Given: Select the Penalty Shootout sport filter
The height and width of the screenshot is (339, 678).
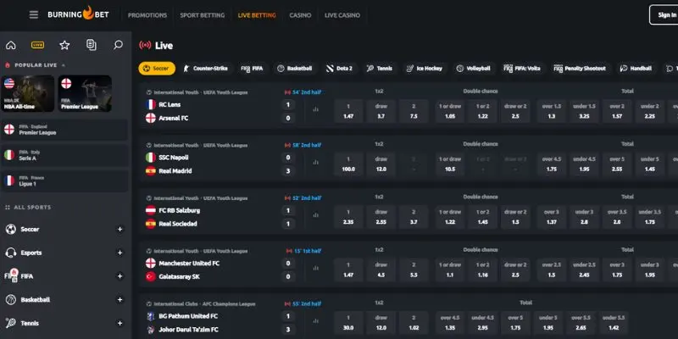Looking at the screenshot, I should point(580,69).
